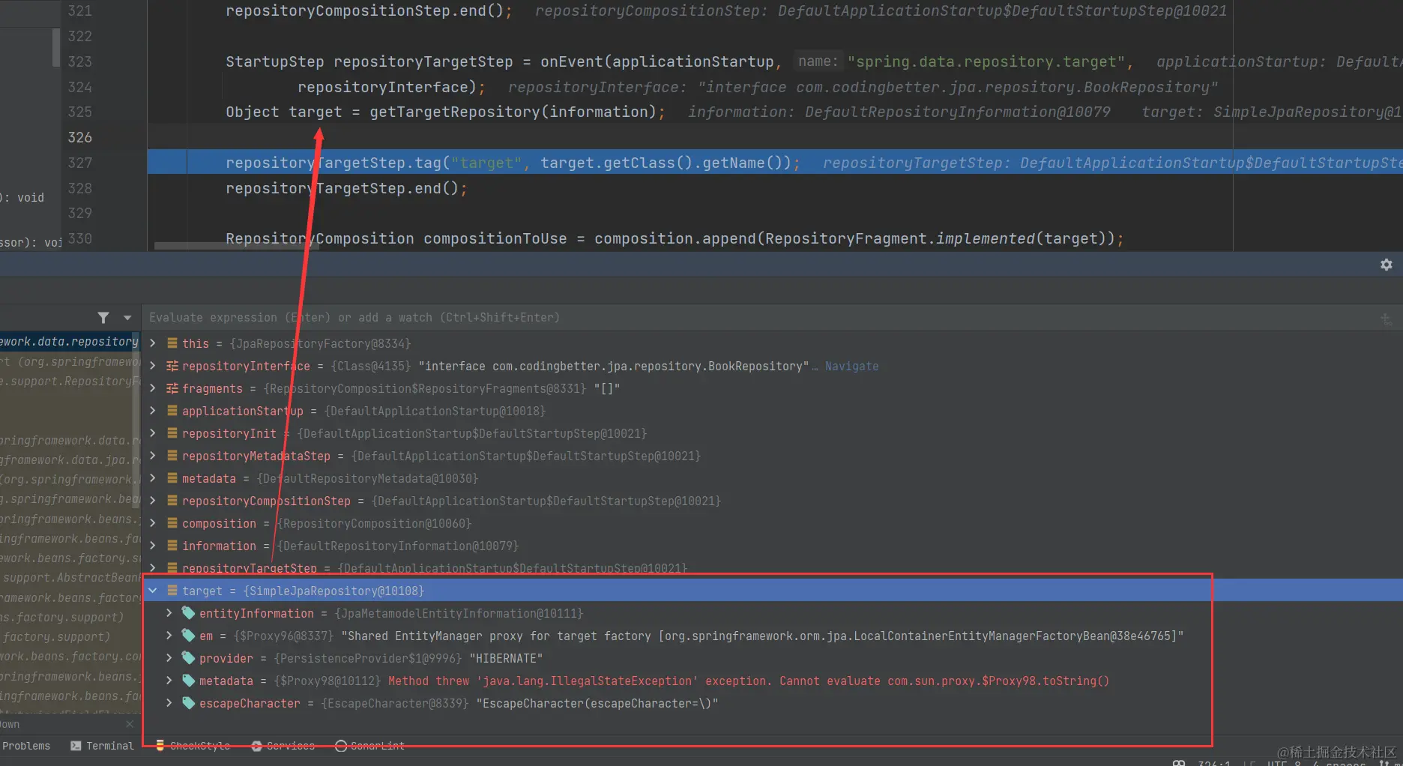Click the getTargetRepository(information) code on line 325
This screenshot has width=1403, height=766.
(513, 112)
